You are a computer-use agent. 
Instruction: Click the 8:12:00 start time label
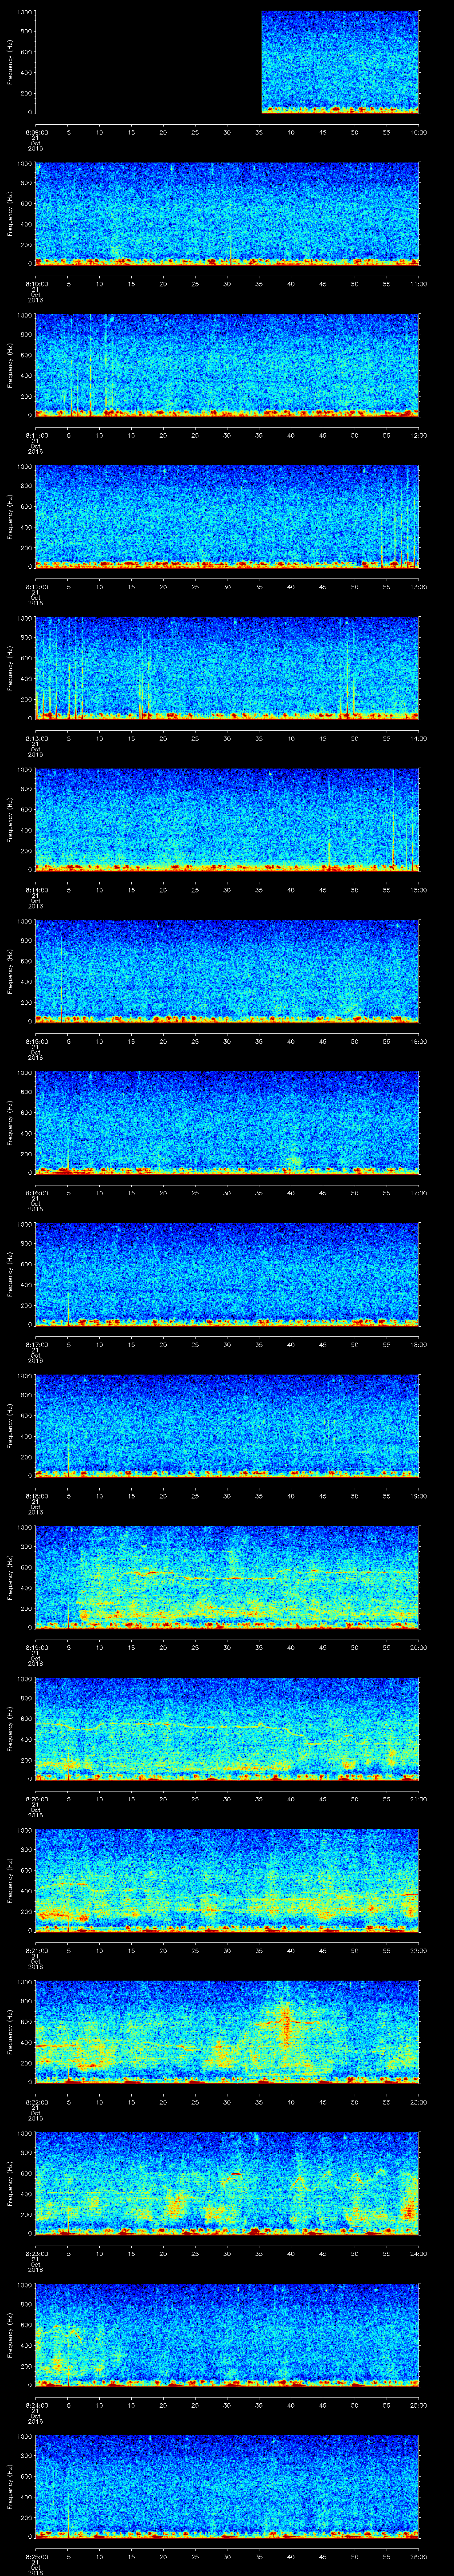point(36,587)
